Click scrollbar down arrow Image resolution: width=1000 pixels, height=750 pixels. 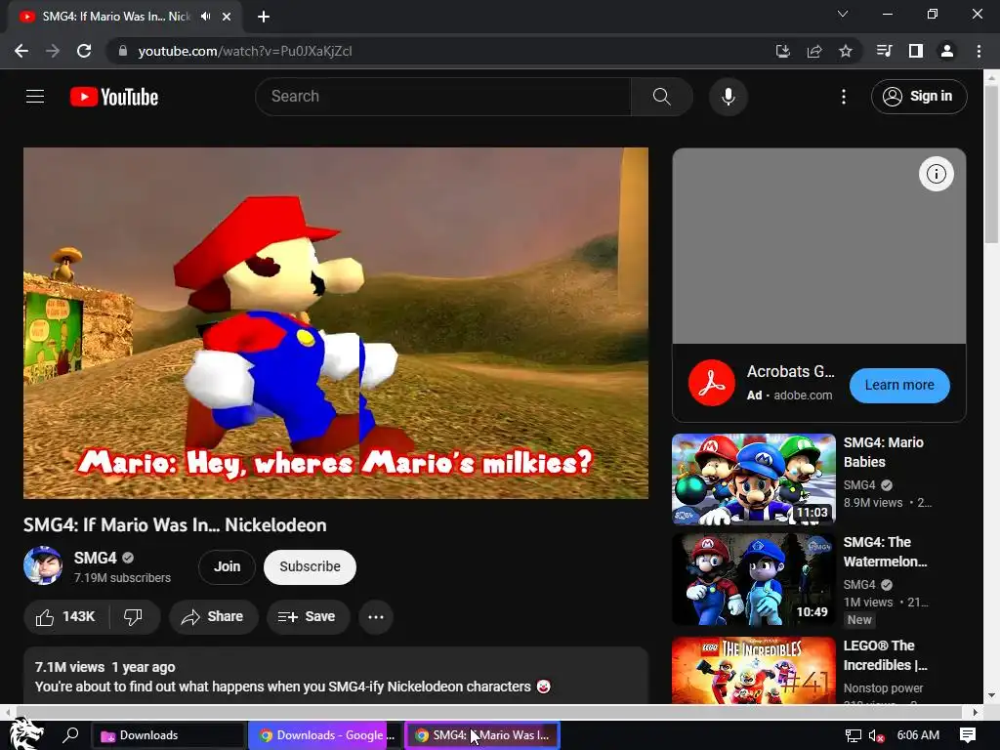click(991, 695)
